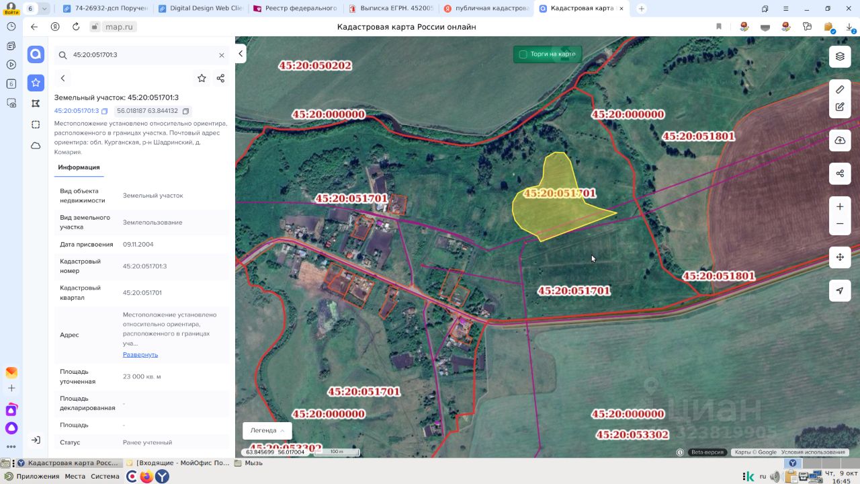Click the browser back arrow
The image size is (860, 484).
pyautogui.click(x=34, y=27)
